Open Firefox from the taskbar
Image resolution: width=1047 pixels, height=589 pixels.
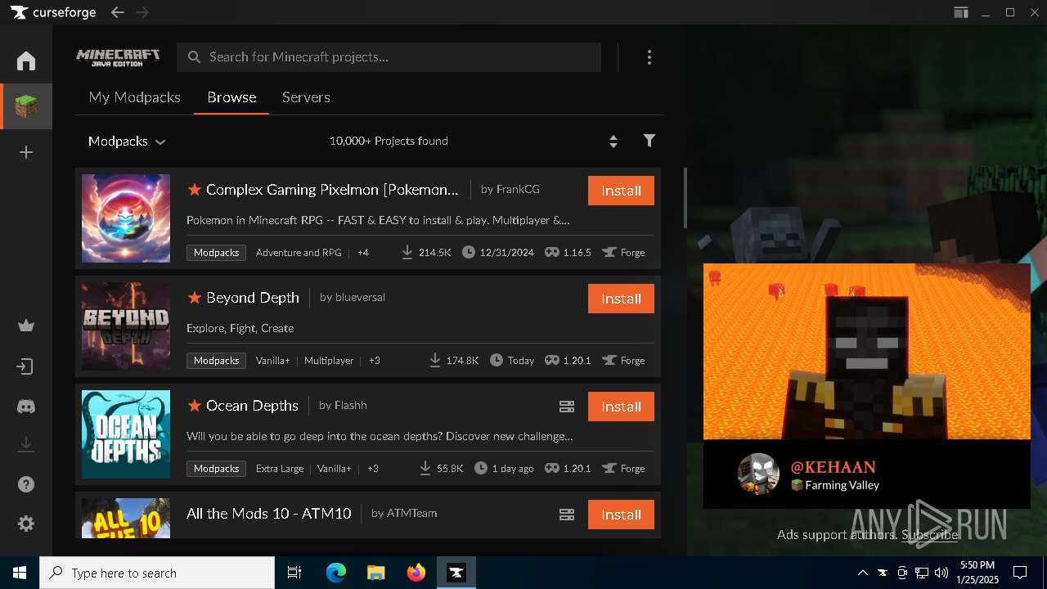coord(416,573)
